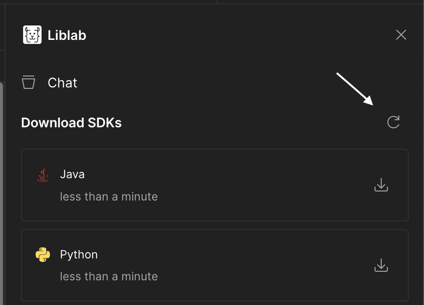Click the Chat bucket icon
This screenshot has width=424, height=305.
pyautogui.click(x=29, y=82)
